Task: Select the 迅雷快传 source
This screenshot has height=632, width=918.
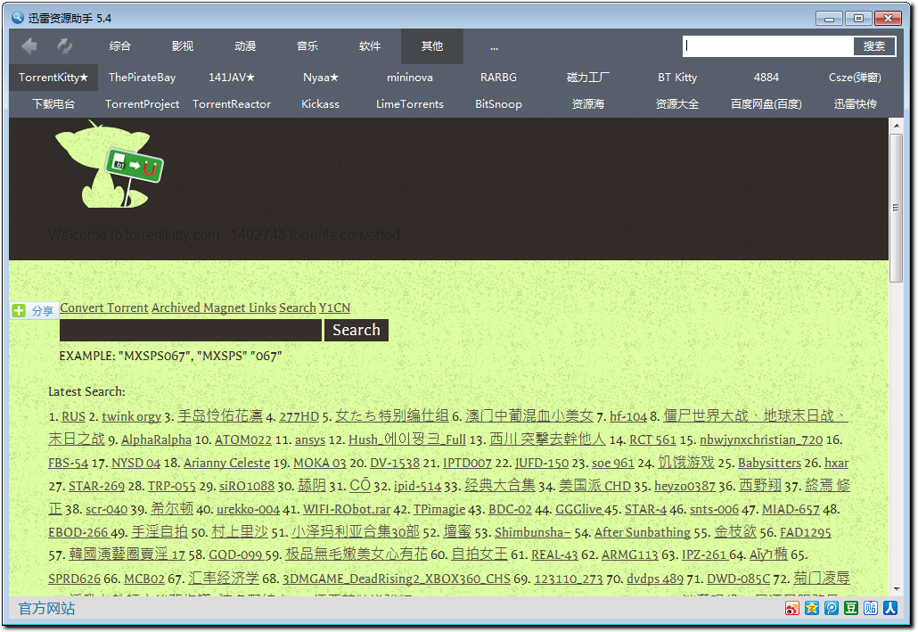Action: click(x=855, y=104)
